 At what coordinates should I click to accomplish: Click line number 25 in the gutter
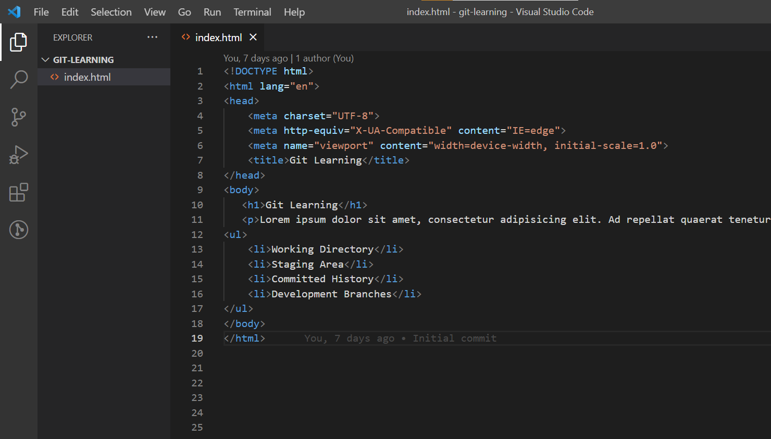197,428
